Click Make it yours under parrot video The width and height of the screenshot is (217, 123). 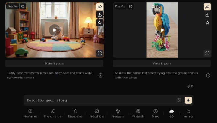pyautogui.click(x=162, y=63)
